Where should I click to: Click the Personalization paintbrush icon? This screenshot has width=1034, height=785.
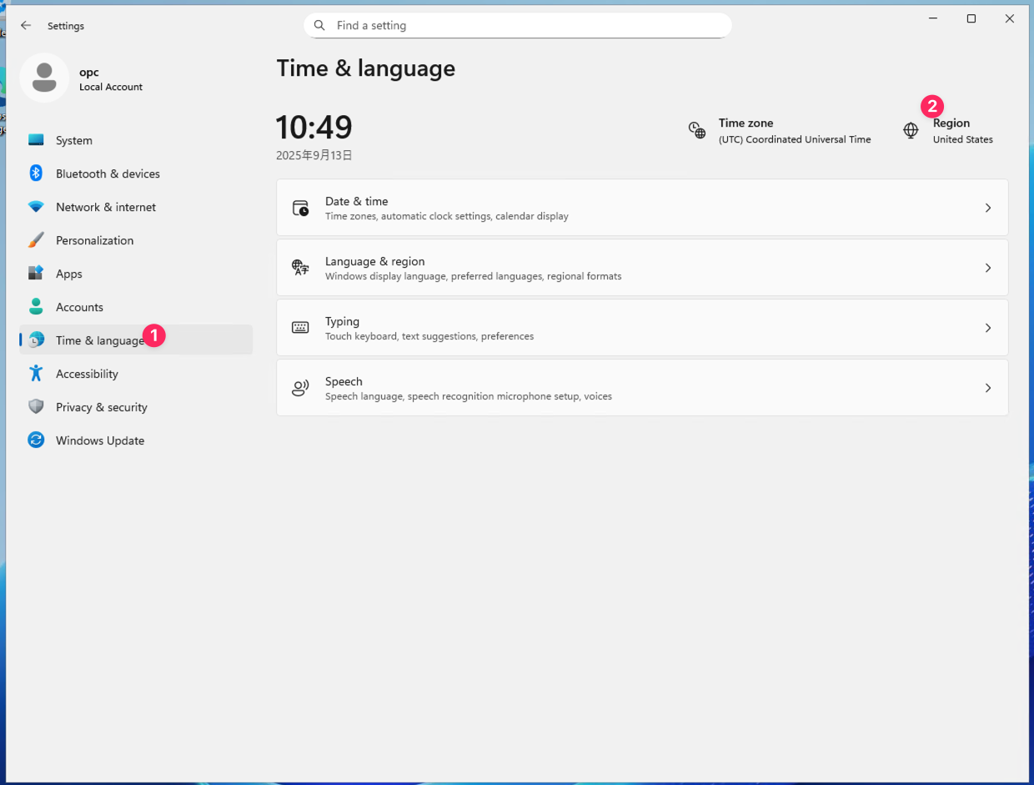click(36, 240)
